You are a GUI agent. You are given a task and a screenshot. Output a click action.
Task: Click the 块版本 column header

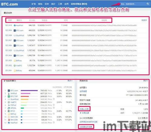pyautogui.click(x=144, y=20)
